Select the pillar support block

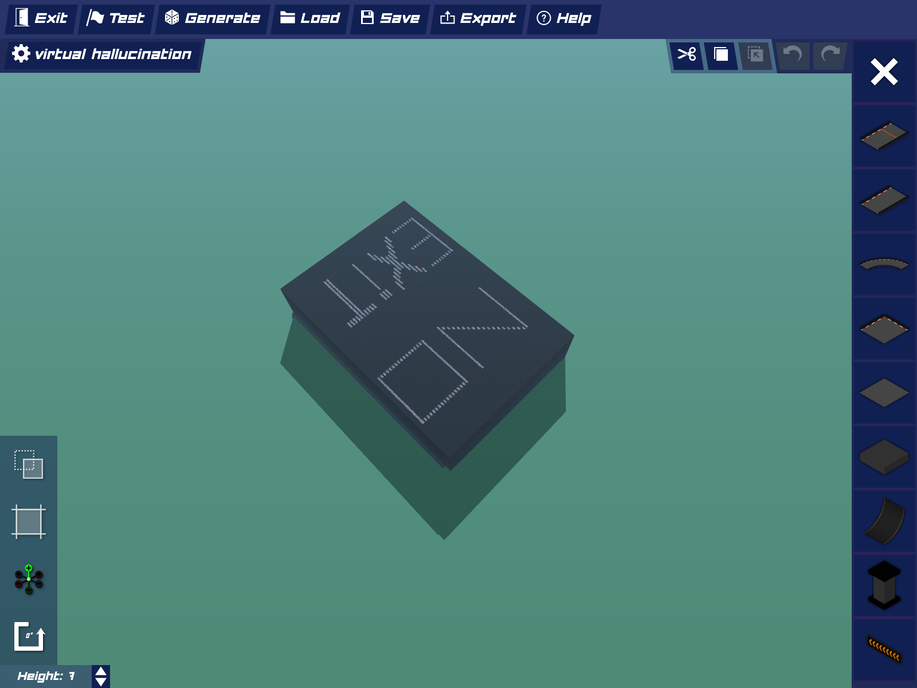click(x=884, y=585)
